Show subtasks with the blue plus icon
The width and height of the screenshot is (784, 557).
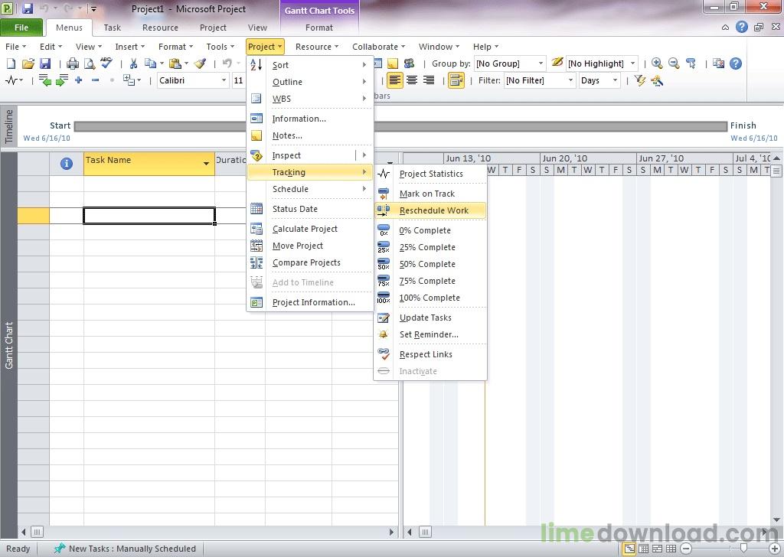[79, 80]
